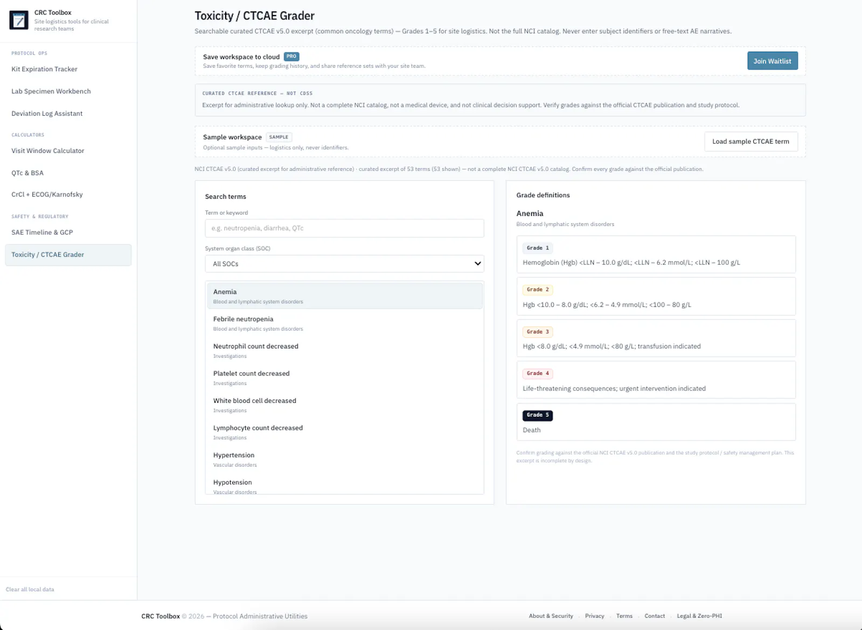
Task: Click the Hgb <8.0 g/dL definition text
Action: [611, 346]
